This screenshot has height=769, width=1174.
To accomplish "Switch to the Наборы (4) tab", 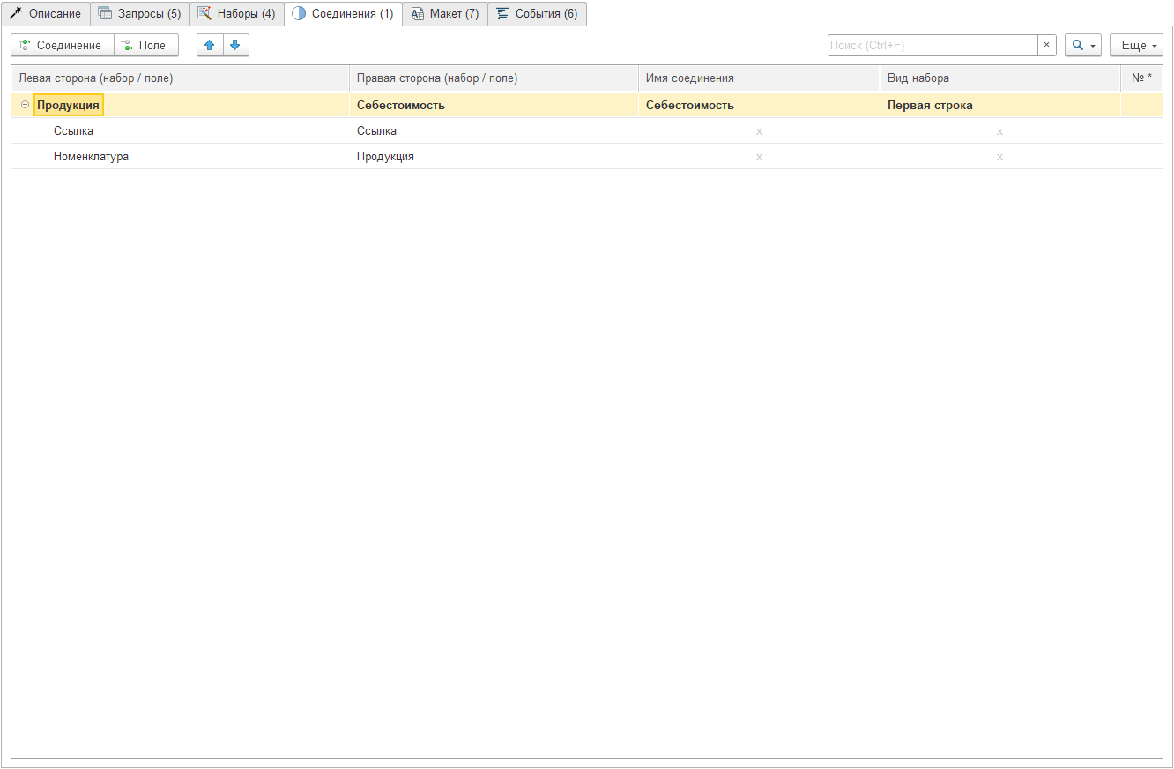I will (236, 13).
